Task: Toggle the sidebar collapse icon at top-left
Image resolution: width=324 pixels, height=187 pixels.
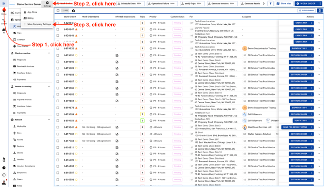Action: coord(4,3)
